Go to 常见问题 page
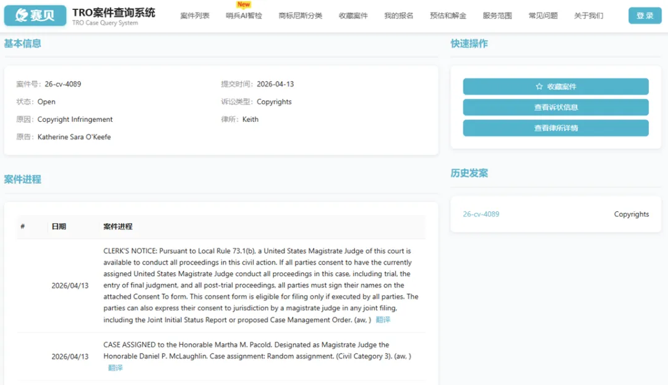 [543, 15]
